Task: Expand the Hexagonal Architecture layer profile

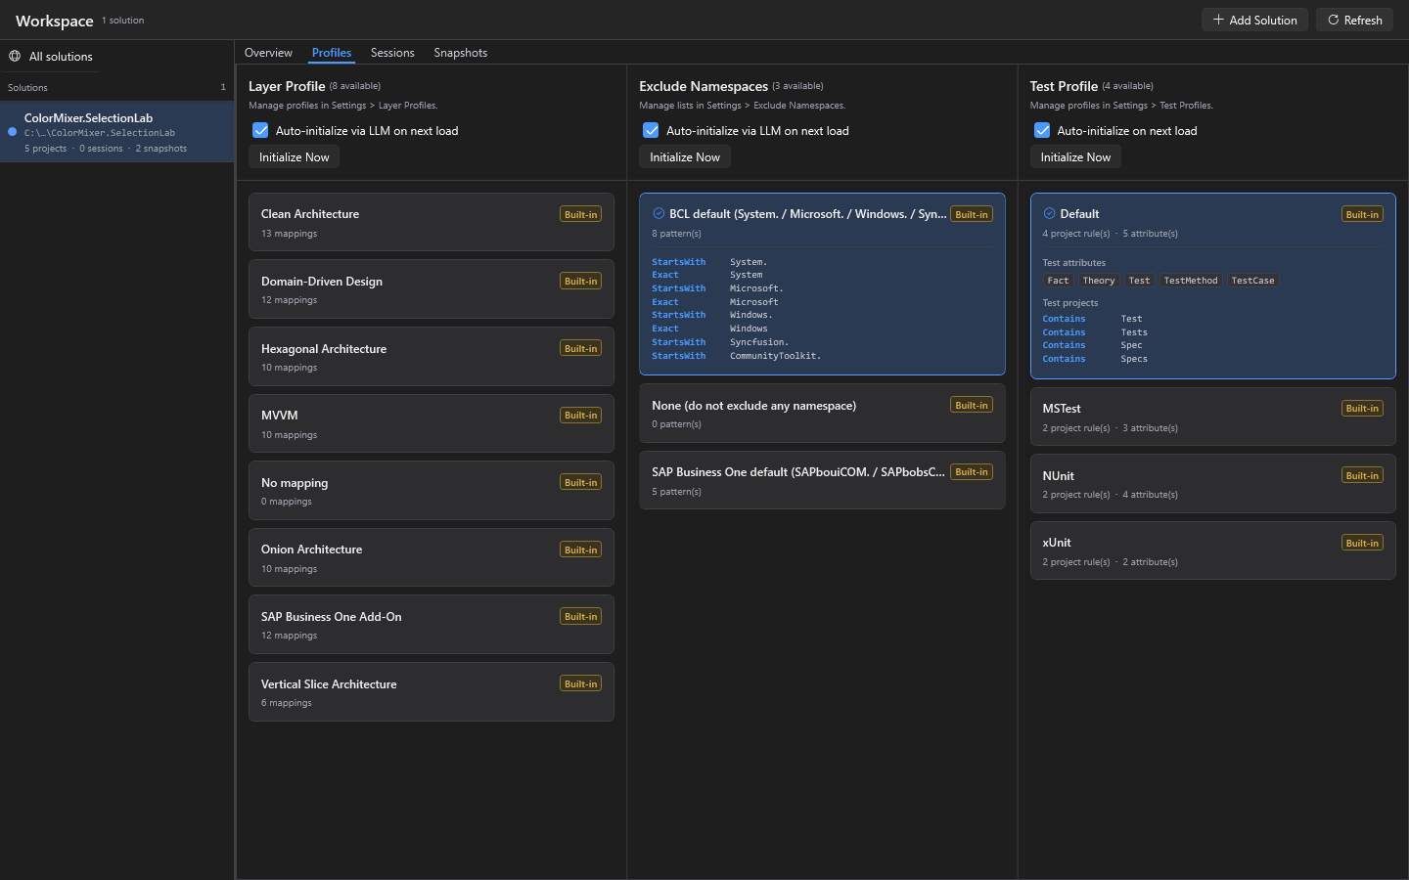Action: click(431, 357)
